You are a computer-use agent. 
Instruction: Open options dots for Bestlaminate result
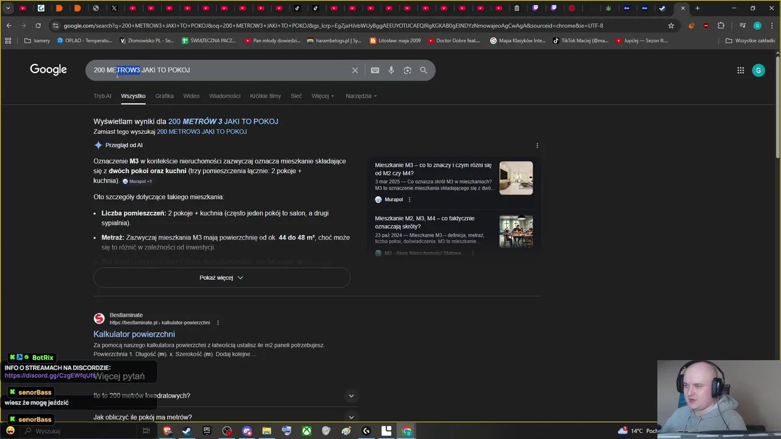[x=218, y=323]
